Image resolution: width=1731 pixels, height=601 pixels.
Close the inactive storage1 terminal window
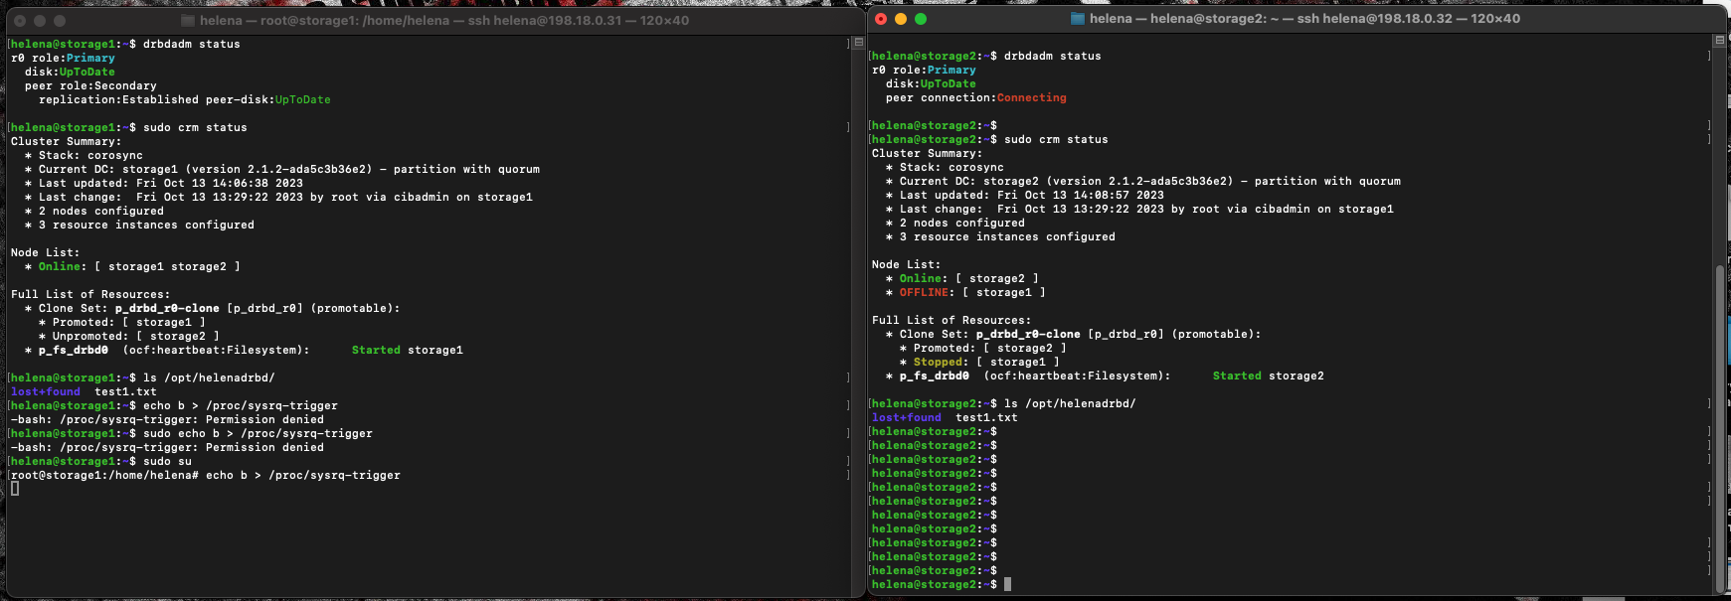(x=20, y=21)
